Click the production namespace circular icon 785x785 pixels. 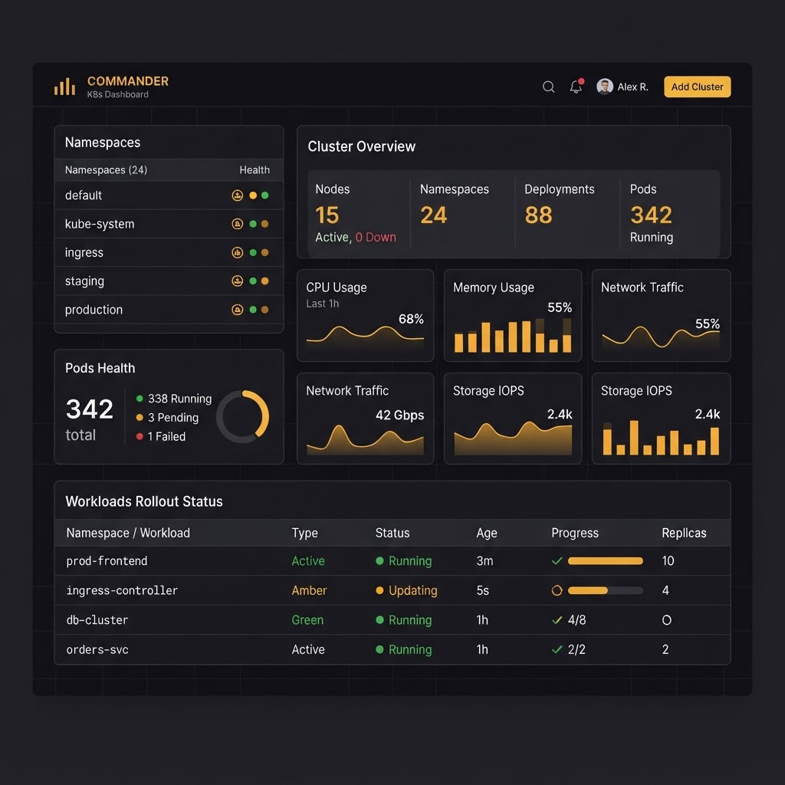click(x=238, y=310)
